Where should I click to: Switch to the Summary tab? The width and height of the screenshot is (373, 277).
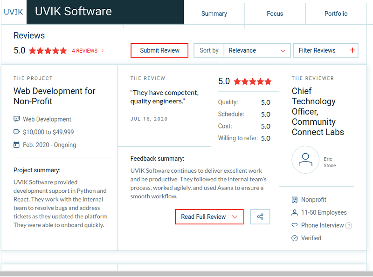click(214, 14)
